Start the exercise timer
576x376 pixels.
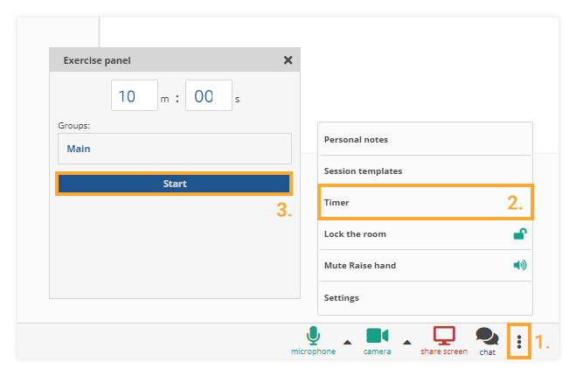click(174, 184)
